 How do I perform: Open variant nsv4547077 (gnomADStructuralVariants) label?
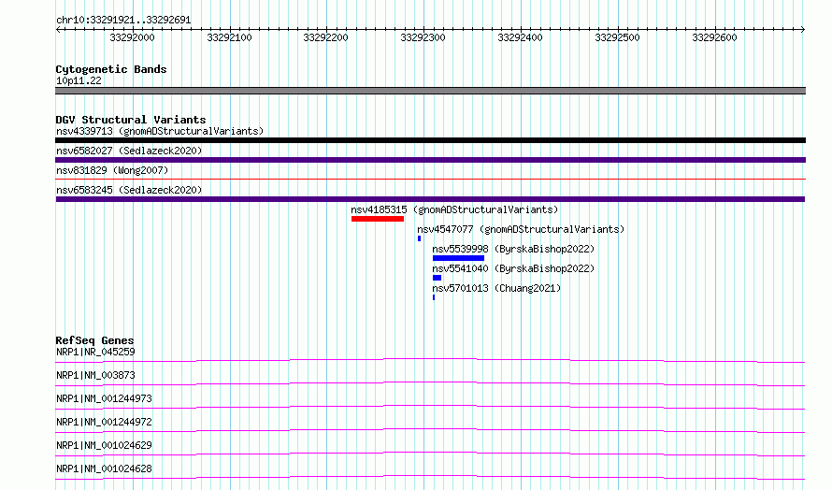(521, 229)
